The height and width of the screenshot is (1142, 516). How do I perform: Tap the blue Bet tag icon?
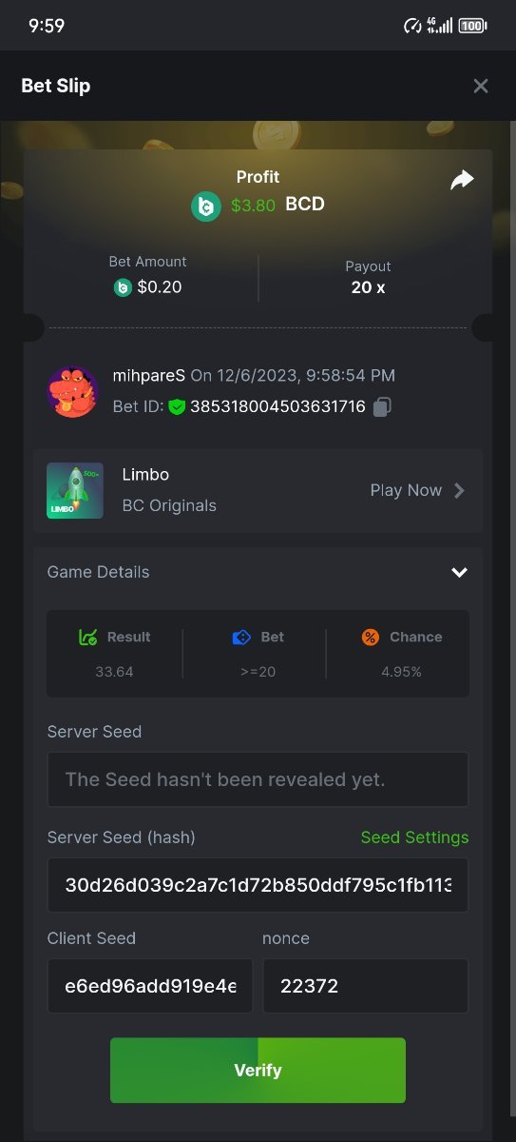241,638
